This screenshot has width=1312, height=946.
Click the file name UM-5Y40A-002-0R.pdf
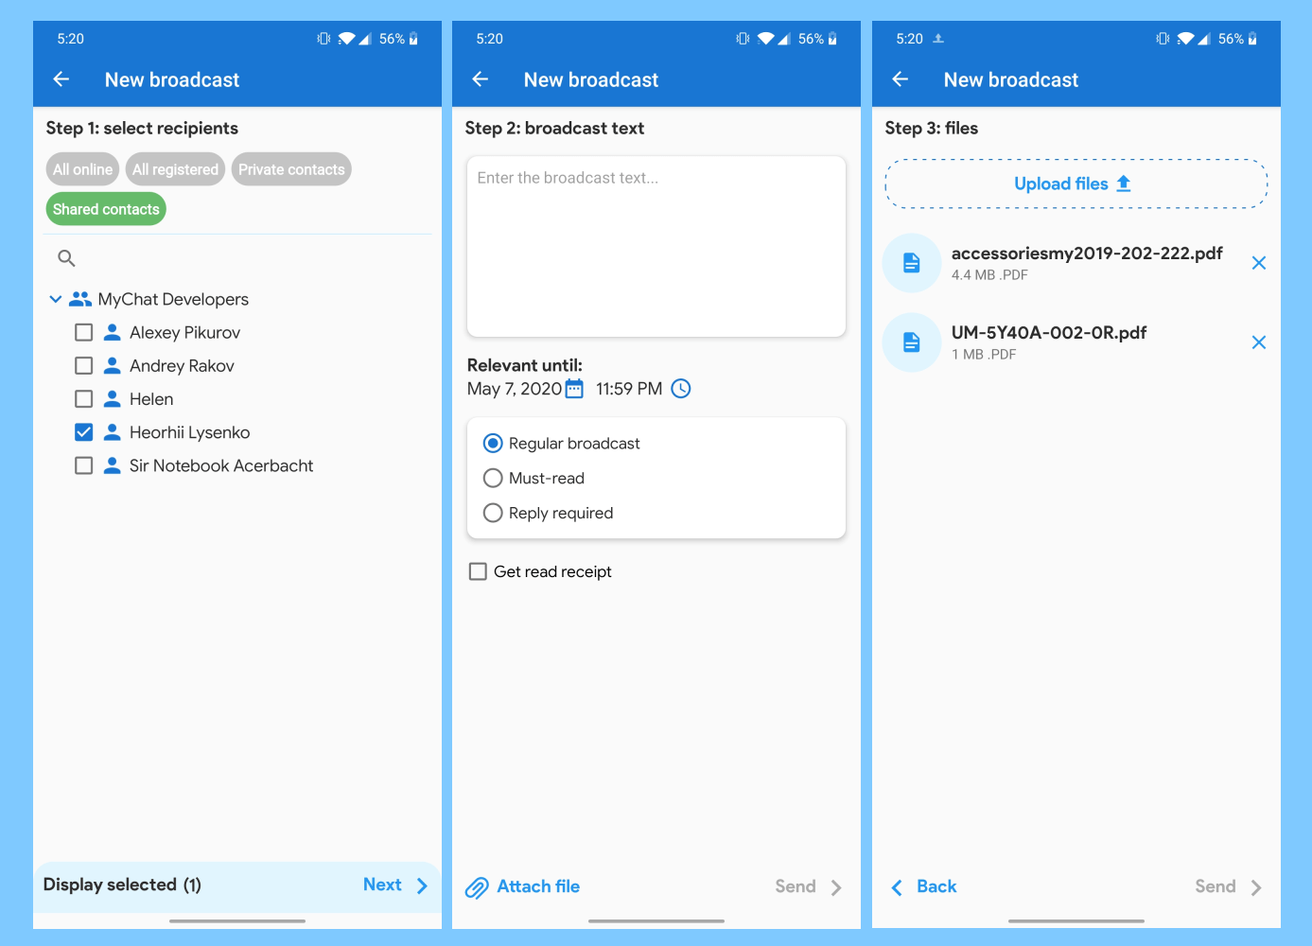(x=1049, y=333)
